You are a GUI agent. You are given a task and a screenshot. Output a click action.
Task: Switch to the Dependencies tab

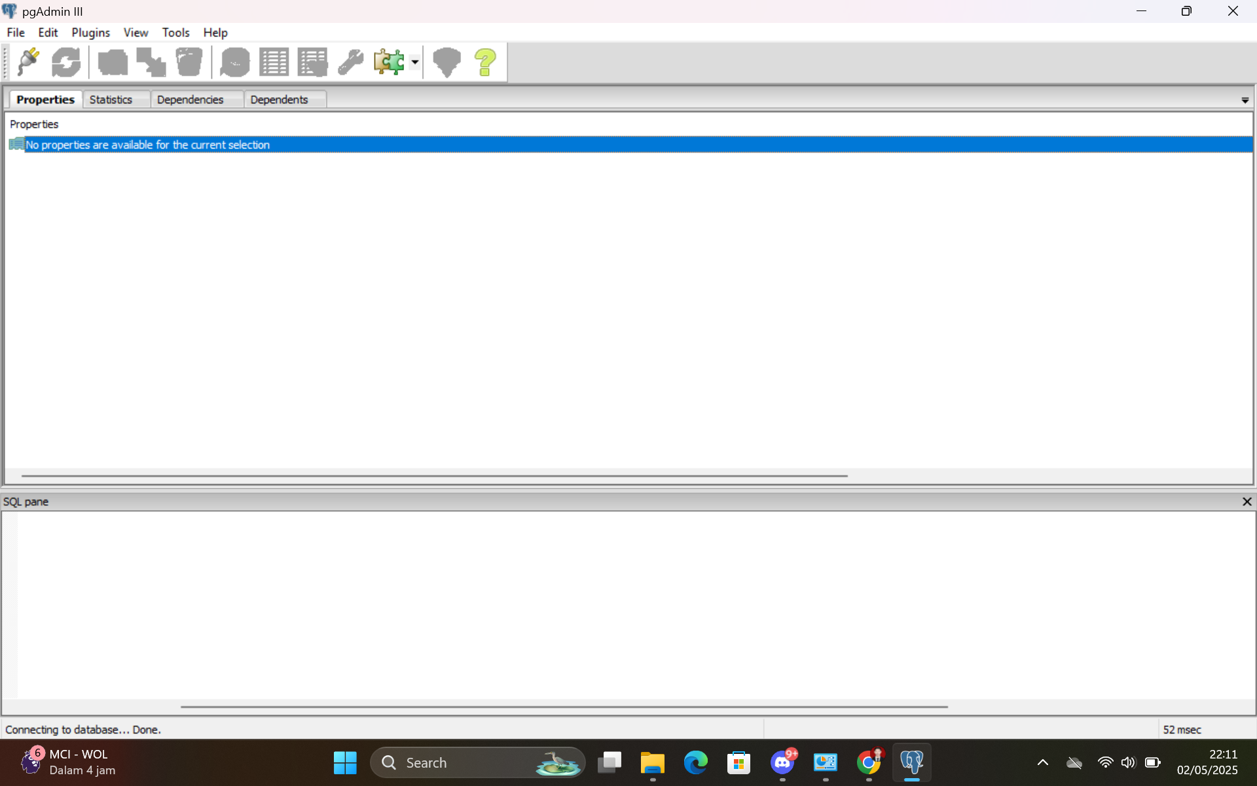point(190,100)
